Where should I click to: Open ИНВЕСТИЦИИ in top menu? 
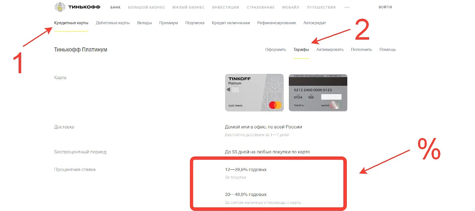click(226, 7)
